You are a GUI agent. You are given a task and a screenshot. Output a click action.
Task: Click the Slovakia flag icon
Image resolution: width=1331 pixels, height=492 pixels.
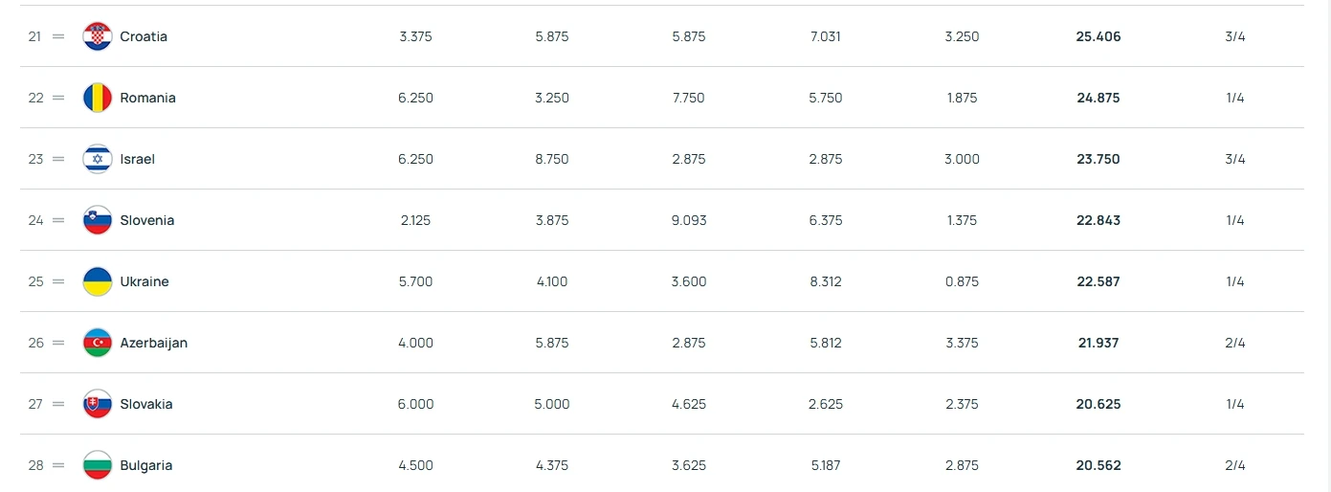(x=98, y=404)
